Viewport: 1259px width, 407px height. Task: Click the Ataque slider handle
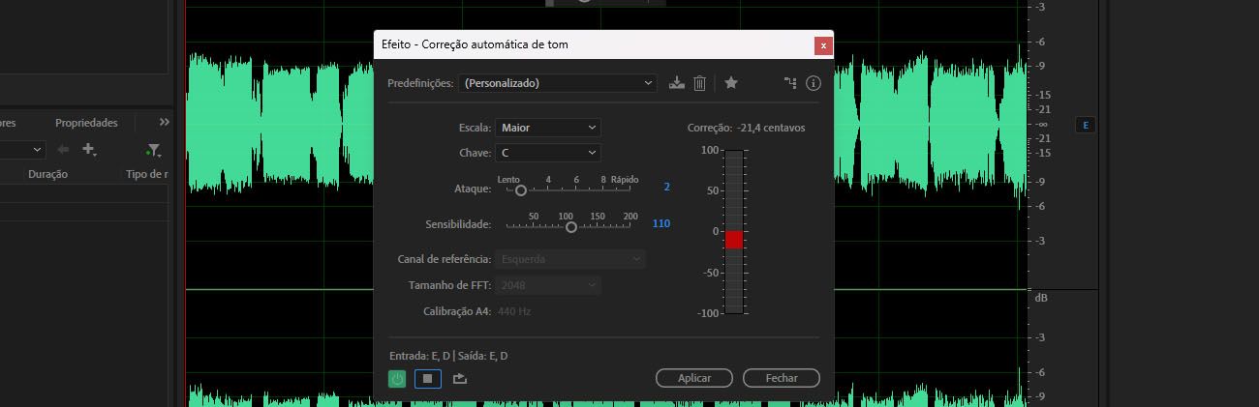click(521, 190)
